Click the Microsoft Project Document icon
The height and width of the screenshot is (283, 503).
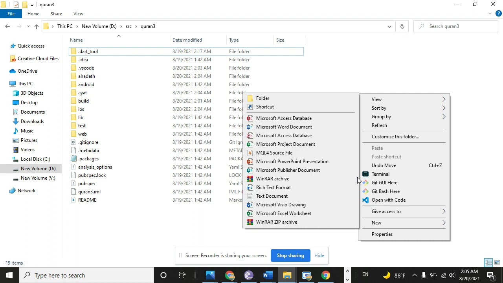tap(250, 144)
